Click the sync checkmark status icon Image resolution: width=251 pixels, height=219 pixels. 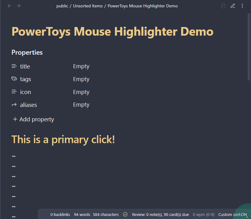[x=125, y=214]
